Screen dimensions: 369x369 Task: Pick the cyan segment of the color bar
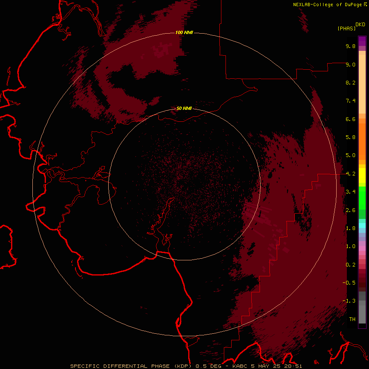pyautogui.click(x=362, y=225)
